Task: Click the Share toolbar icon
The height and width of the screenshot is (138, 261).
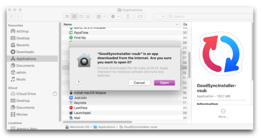Action: tap(128, 17)
